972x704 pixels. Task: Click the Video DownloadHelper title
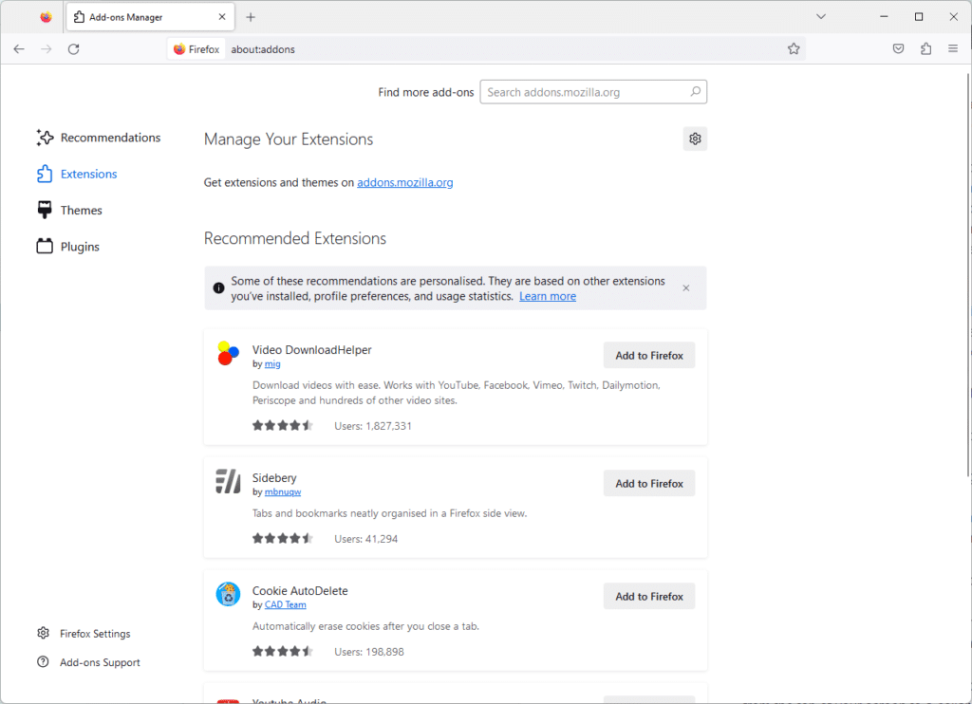(x=311, y=350)
